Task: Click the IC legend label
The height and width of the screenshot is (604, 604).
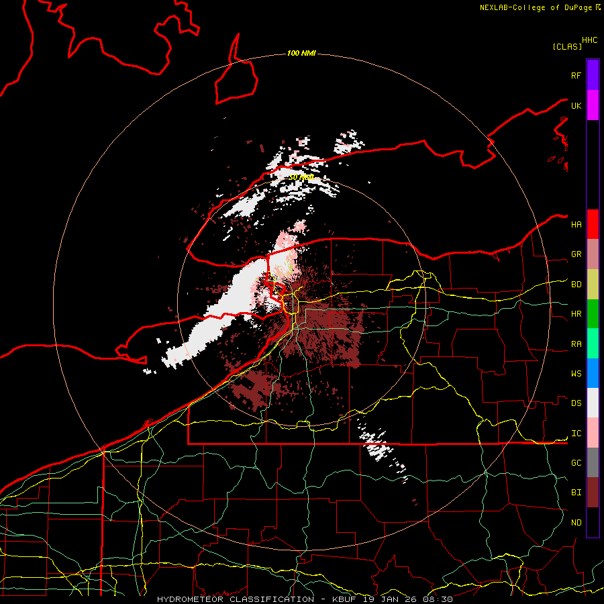Action: 576,434
